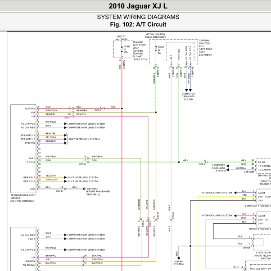Click the "PARK" pin label

32,158
